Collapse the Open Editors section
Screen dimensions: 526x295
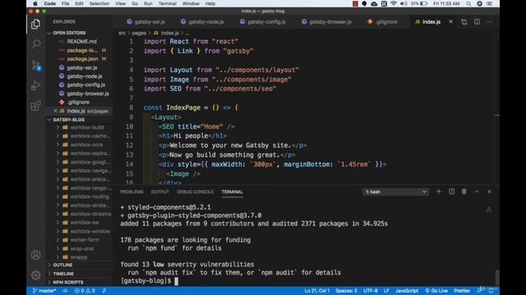point(69,33)
